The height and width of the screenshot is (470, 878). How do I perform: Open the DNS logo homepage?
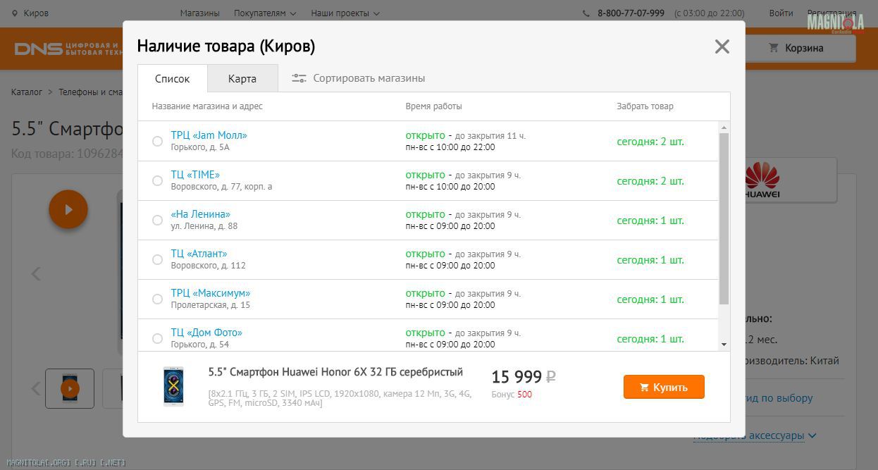pos(68,49)
